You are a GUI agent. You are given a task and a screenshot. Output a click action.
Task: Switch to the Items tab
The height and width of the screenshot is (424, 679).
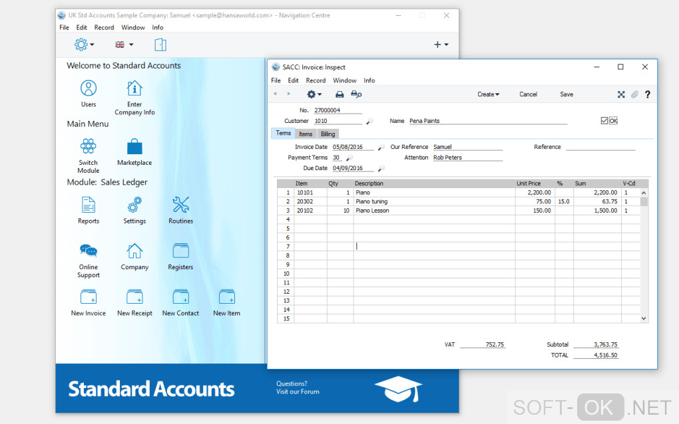pos(306,134)
